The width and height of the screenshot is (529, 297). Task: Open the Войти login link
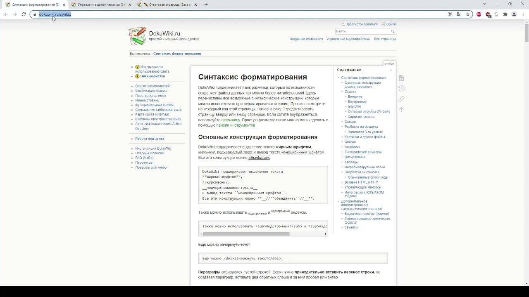point(391,24)
